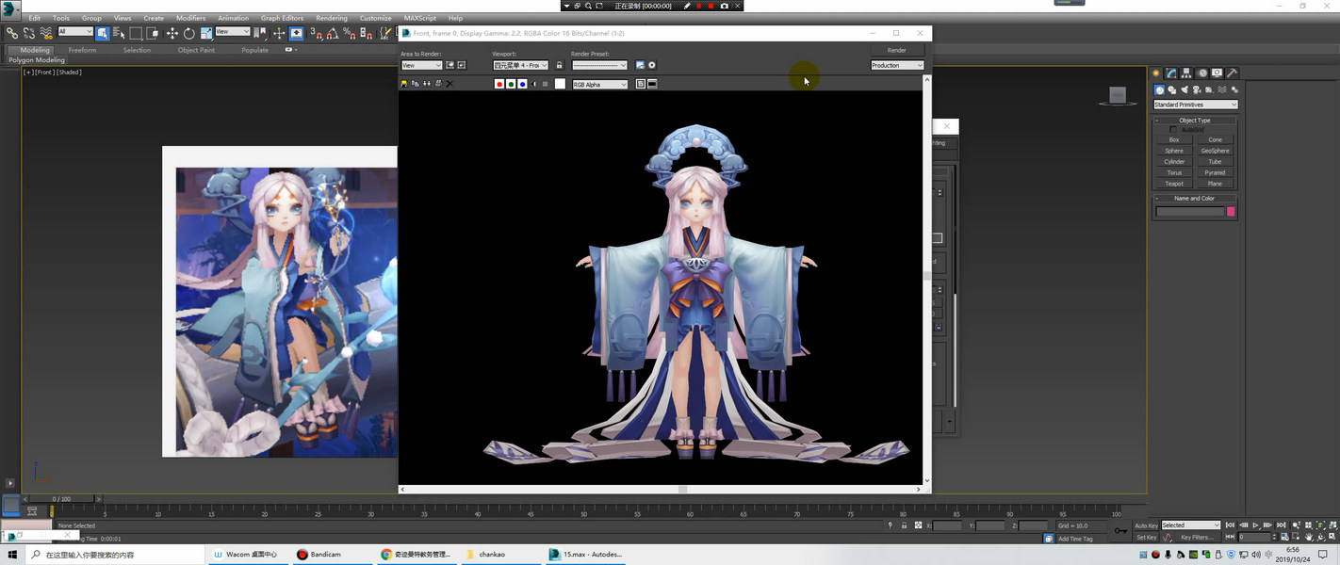Image resolution: width=1340 pixels, height=565 pixels.
Task: Choose the Rectangular Selection Region tool
Action: click(x=136, y=33)
